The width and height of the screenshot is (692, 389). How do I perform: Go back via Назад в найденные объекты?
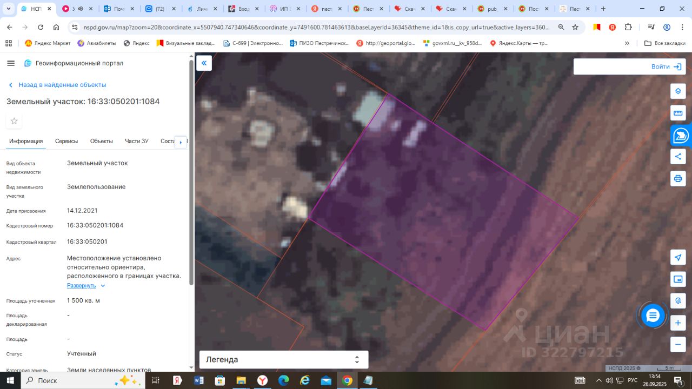pyautogui.click(x=57, y=85)
